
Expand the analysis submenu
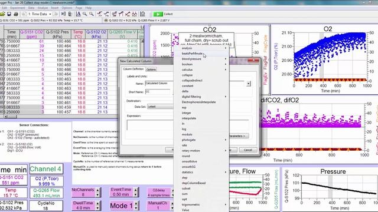pos(201,48)
